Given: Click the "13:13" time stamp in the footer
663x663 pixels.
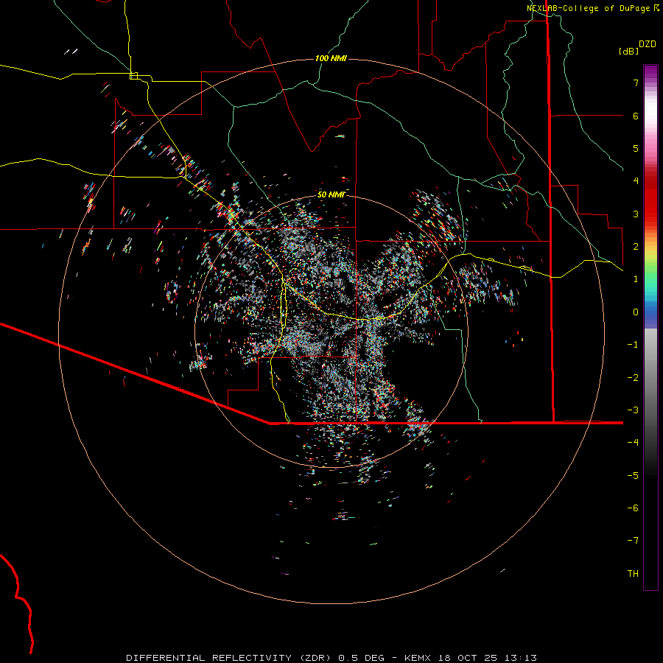Looking at the screenshot, I should (522, 658).
